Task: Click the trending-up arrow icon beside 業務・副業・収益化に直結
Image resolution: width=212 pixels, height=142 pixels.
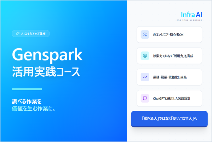Action: (145, 77)
